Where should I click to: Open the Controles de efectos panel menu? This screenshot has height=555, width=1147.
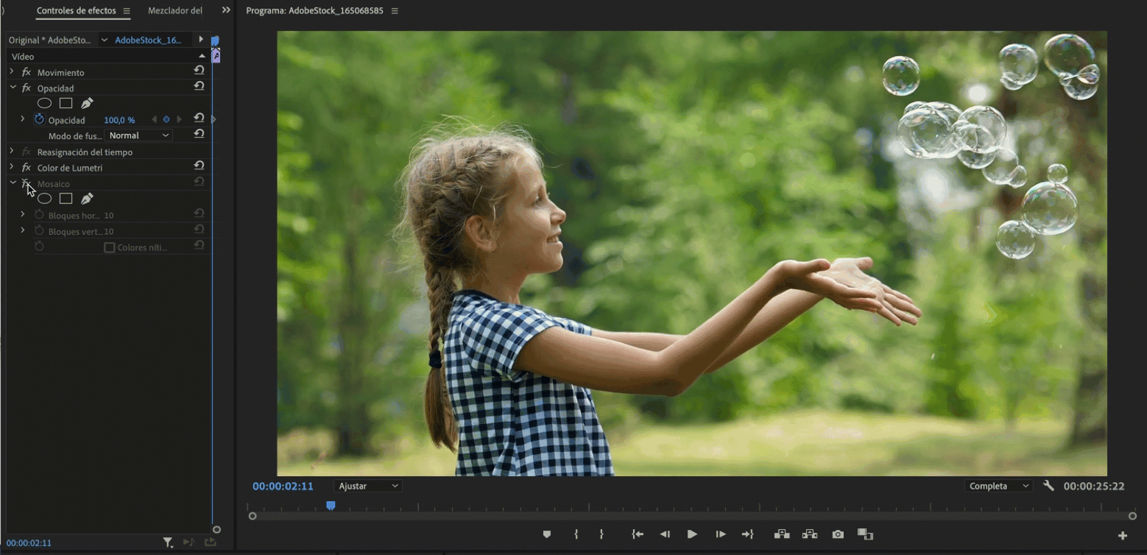pyautogui.click(x=127, y=11)
